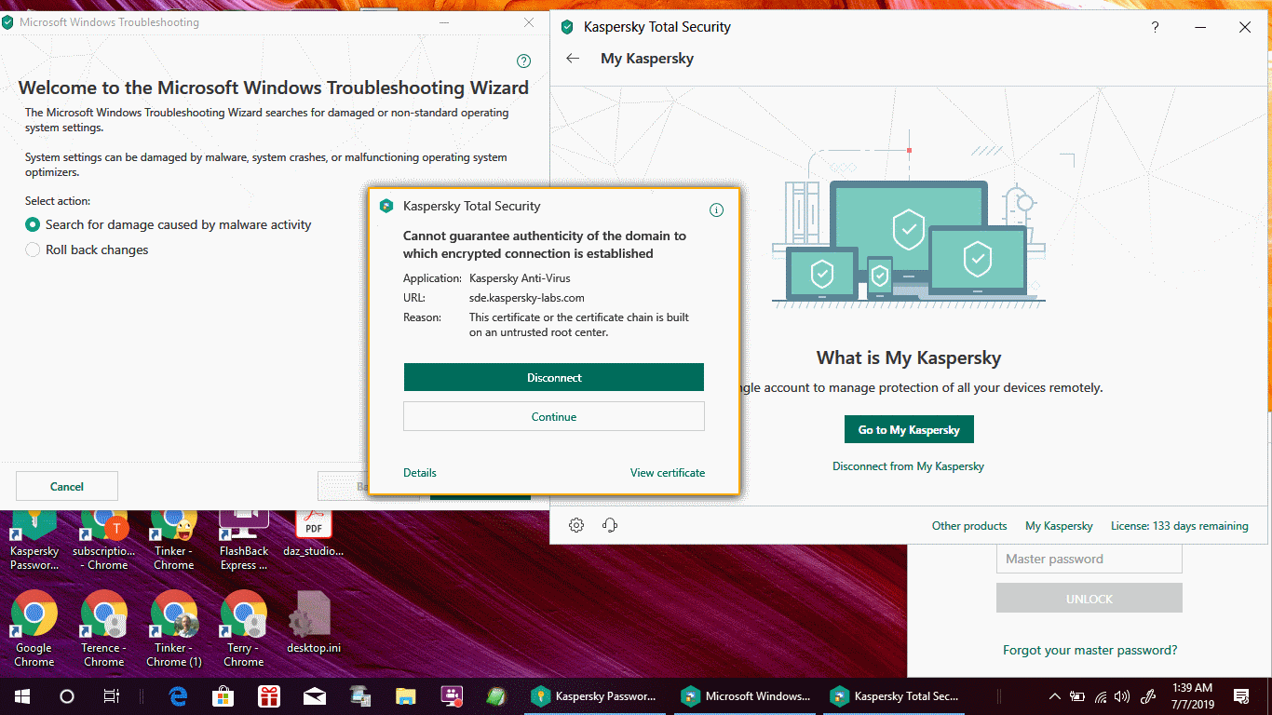
Task: Select the Tinker - Chrome shortcut with emoji badge
Action: click(174, 541)
